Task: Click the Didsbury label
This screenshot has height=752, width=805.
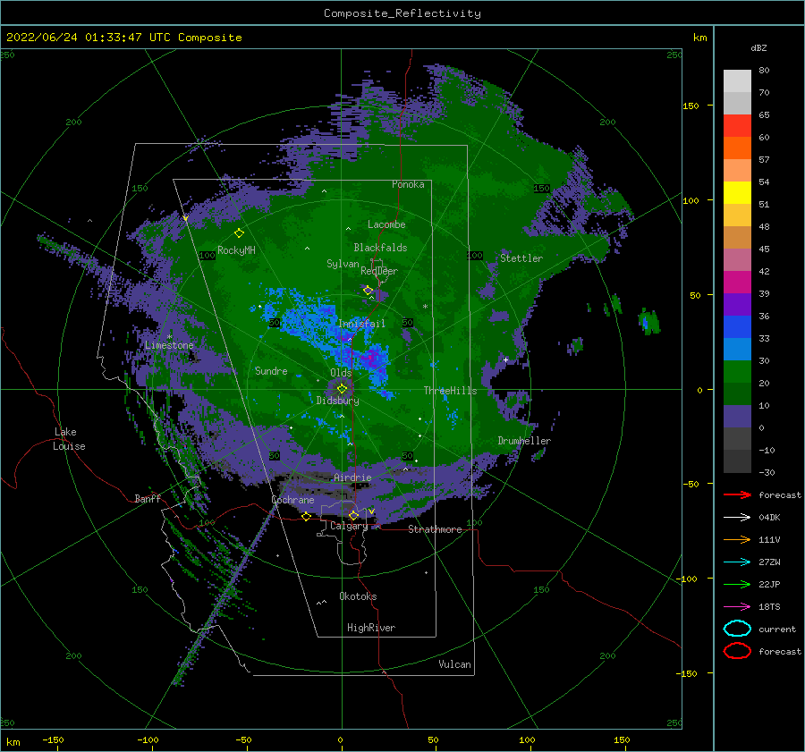Action: click(x=338, y=401)
